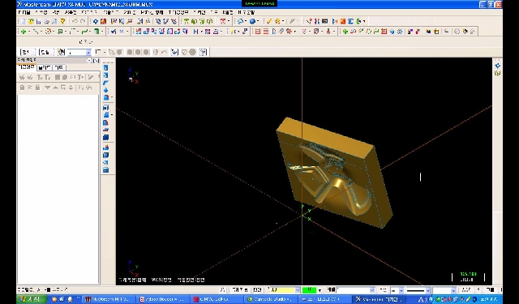The image size is (519, 304).
Task: Switch to second tab in operations manager
Action: coord(45,67)
